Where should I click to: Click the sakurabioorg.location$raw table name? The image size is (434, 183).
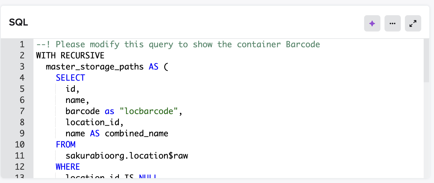point(127,156)
